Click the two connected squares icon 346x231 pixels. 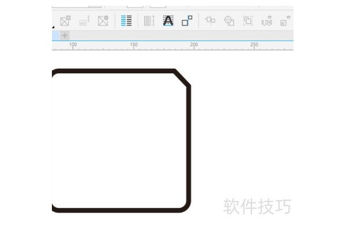tap(187, 21)
